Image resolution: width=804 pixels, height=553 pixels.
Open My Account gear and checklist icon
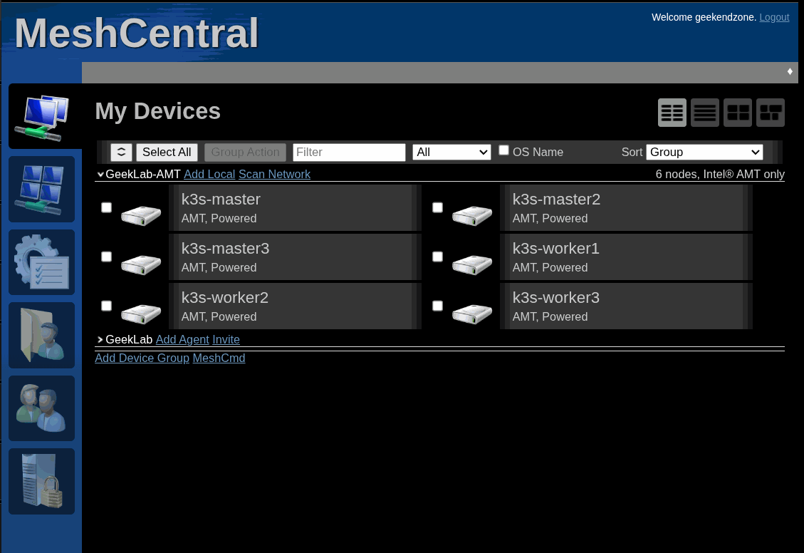point(41,262)
